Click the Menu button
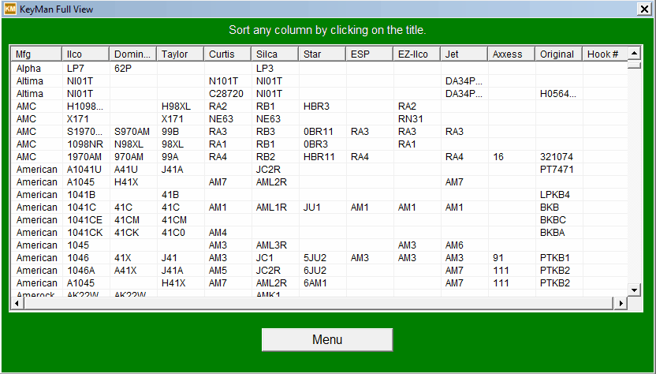656x374 pixels. pos(327,339)
